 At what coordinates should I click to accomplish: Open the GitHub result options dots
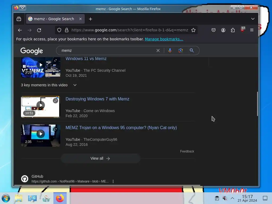[113, 181]
